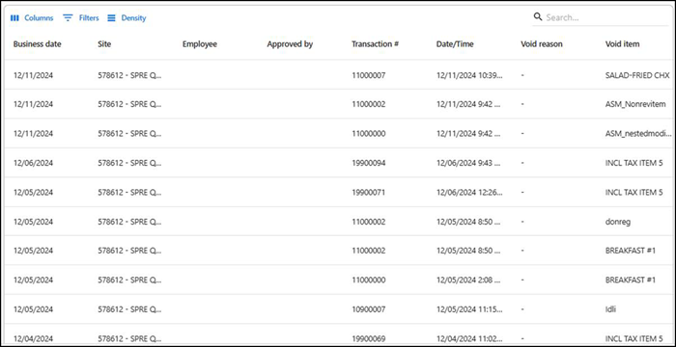Click Date/Time 12/05/2024 2:08 cell
The height and width of the screenshot is (347, 676).
click(469, 280)
